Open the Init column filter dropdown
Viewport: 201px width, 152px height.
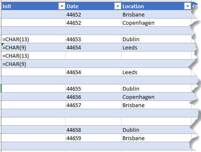(62, 6)
